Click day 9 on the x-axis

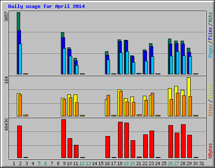[64, 163]
